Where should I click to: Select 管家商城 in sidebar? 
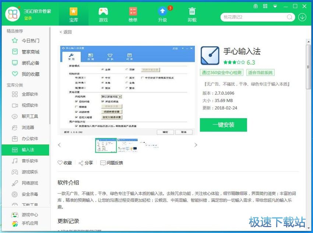point(25,52)
